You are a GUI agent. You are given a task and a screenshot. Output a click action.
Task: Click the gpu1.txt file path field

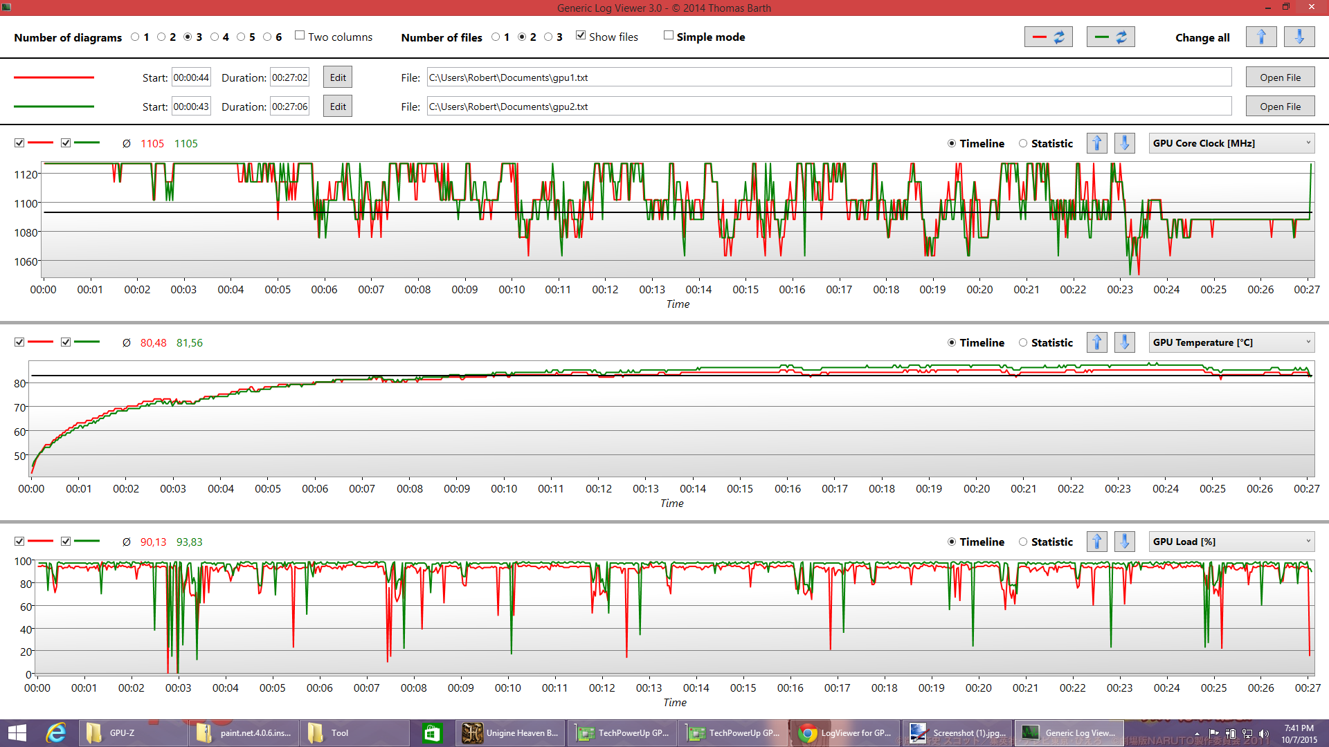tap(829, 77)
